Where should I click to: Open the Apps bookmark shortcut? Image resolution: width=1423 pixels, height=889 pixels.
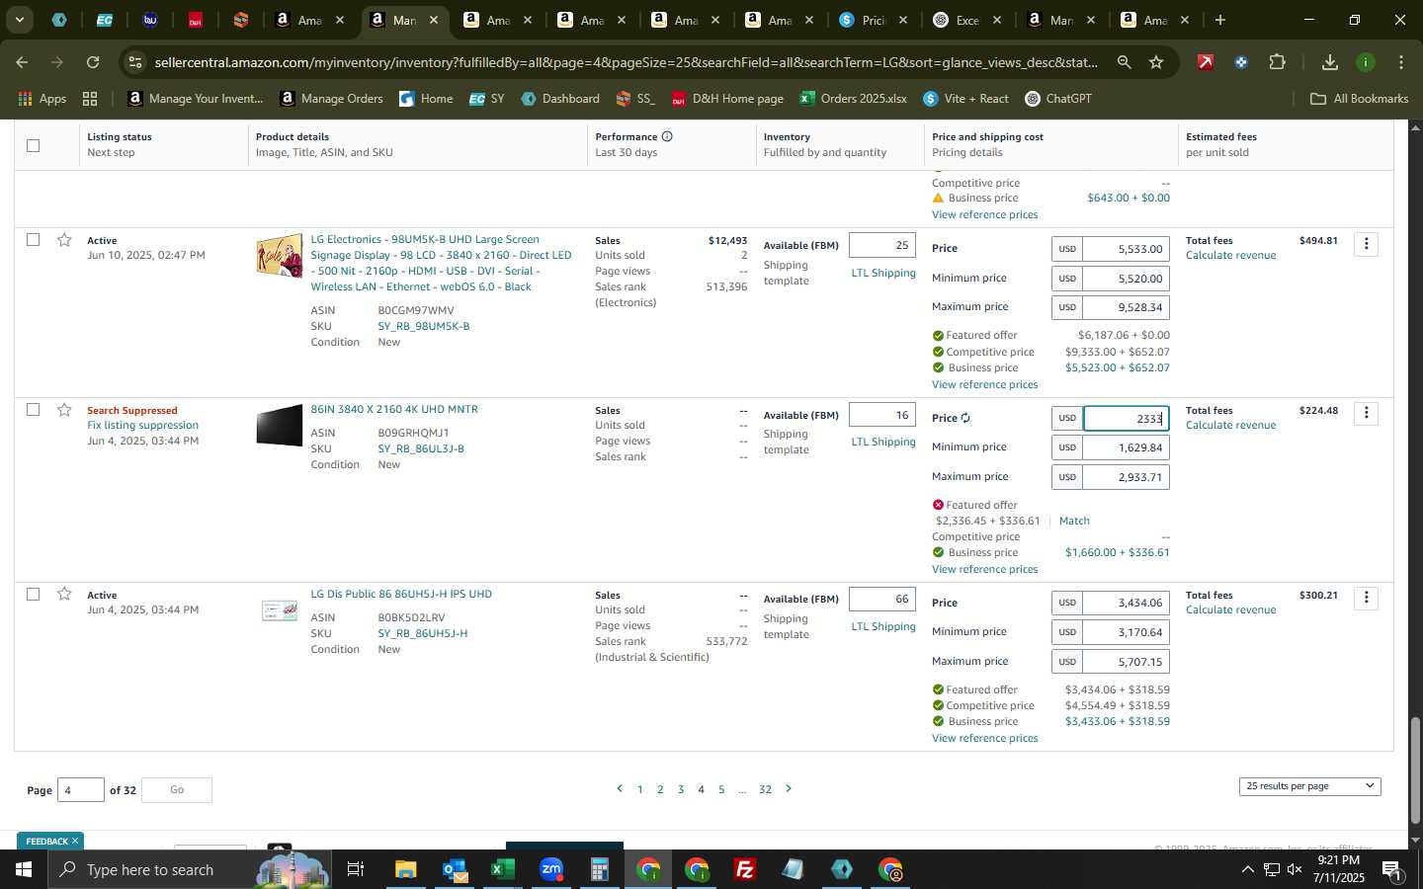click(x=42, y=99)
